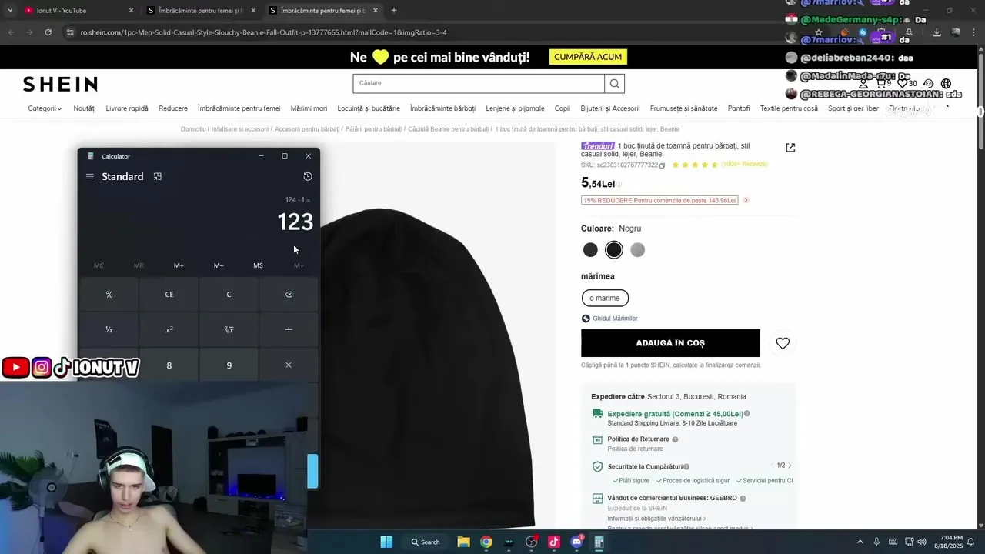This screenshot has height=554, width=985.
Task: Open SHEIN language globe icon
Action: pyautogui.click(x=946, y=83)
